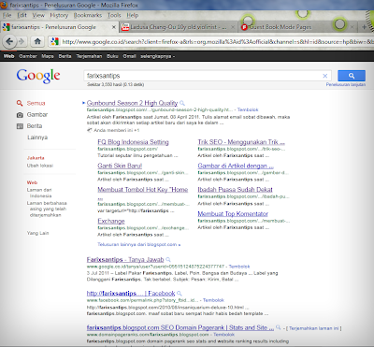Select Semua in the left sidebar
The image size is (374, 347).
[x=36, y=103]
